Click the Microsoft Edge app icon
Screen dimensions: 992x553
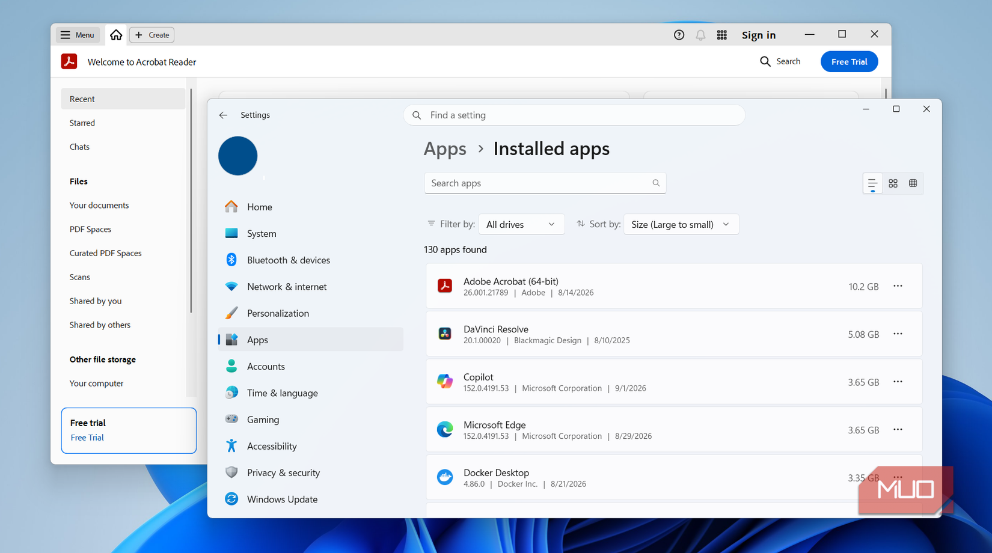pos(445,429)
